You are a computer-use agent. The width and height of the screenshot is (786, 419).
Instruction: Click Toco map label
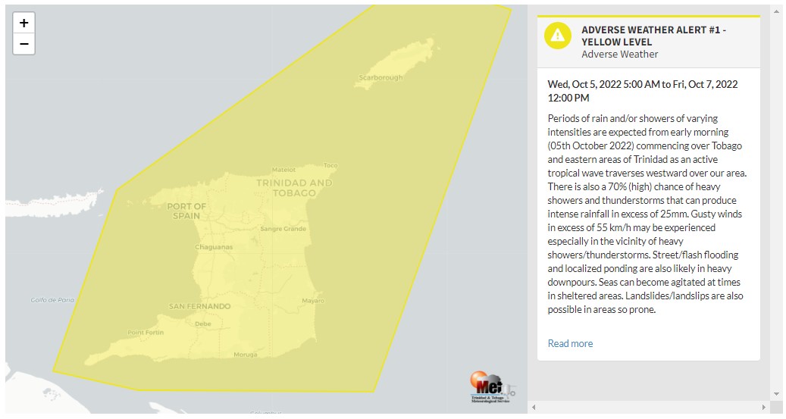tap(330, 165)
